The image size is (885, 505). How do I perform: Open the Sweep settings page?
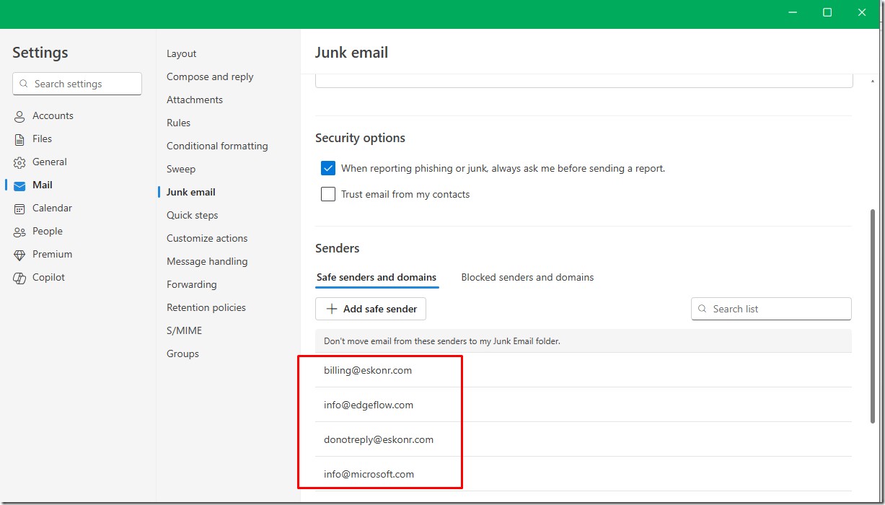[x=180, y=169]
